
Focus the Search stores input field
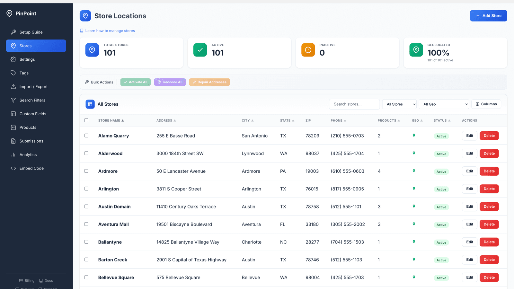click(354, 104)
